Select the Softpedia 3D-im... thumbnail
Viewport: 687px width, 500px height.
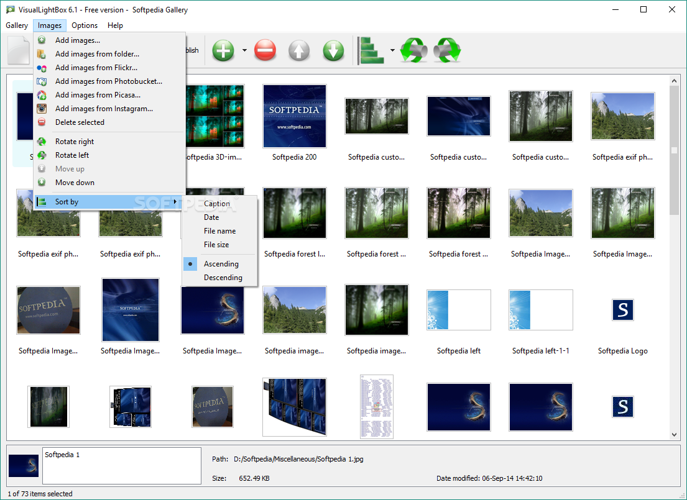pos(214,116)
